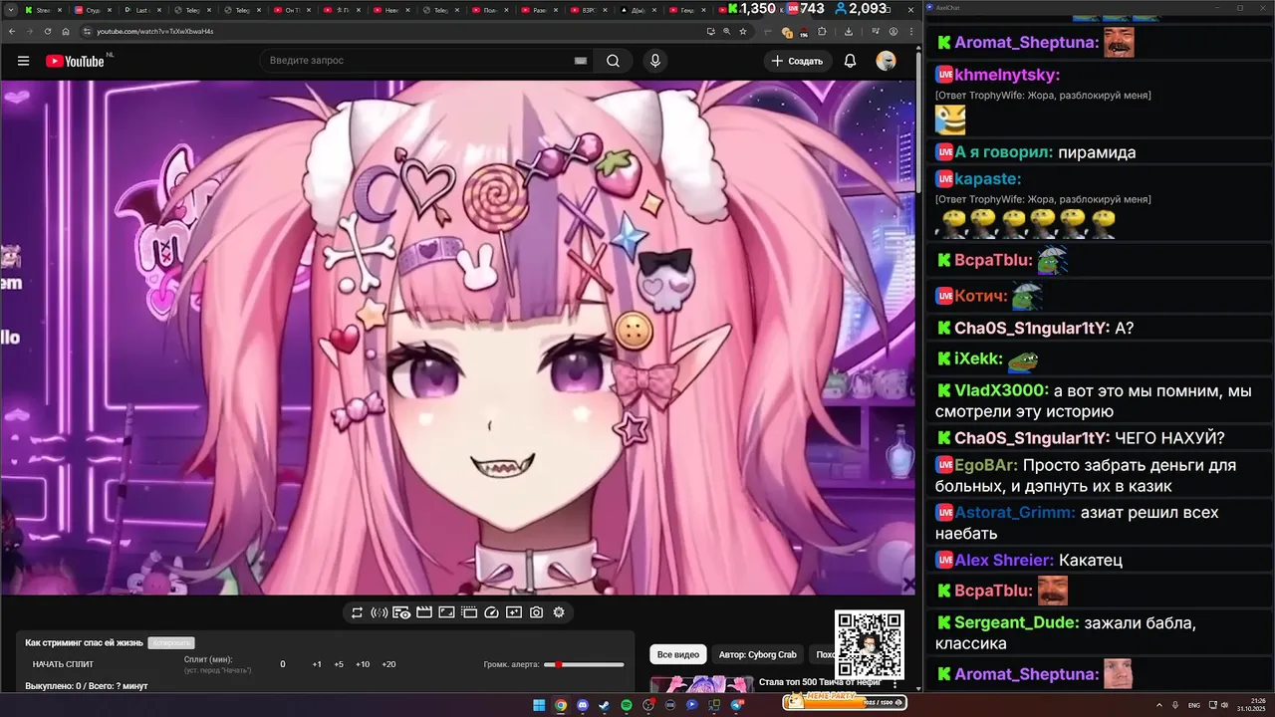Switch to the 'Last' browser tab
The image size is (1275, 717).
[142, 10]
